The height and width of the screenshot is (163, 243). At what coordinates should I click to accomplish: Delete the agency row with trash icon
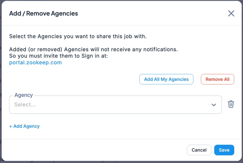pyautogui.click(x=231, y=104)
